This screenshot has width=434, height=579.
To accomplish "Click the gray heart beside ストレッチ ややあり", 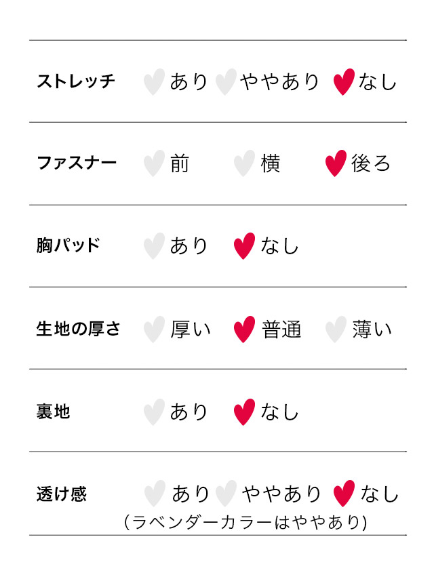I will pyautogui.click(x=226, y=81).
